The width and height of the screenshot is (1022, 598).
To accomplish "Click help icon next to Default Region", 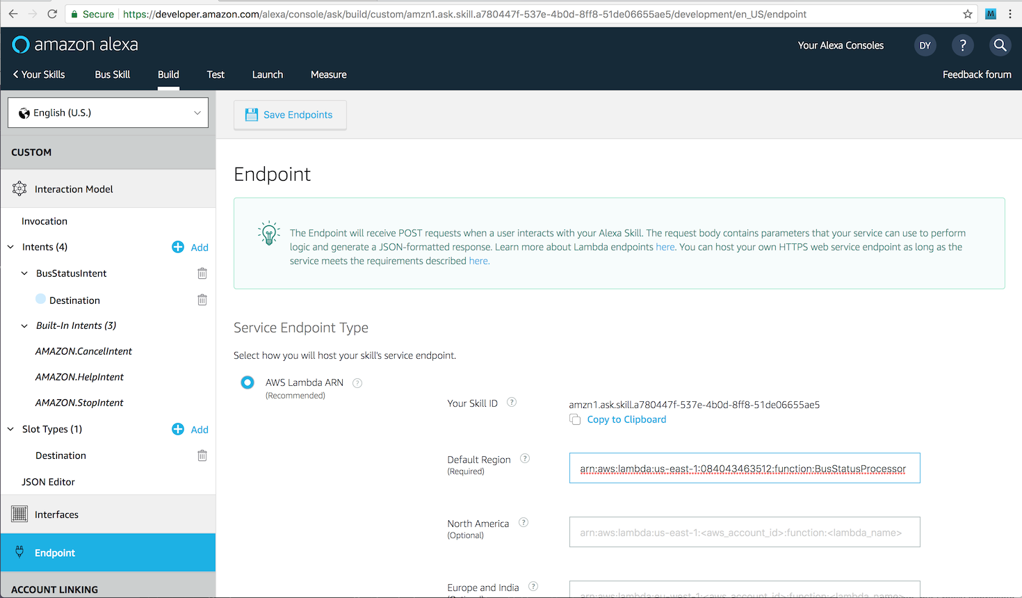I will point(525,458).
